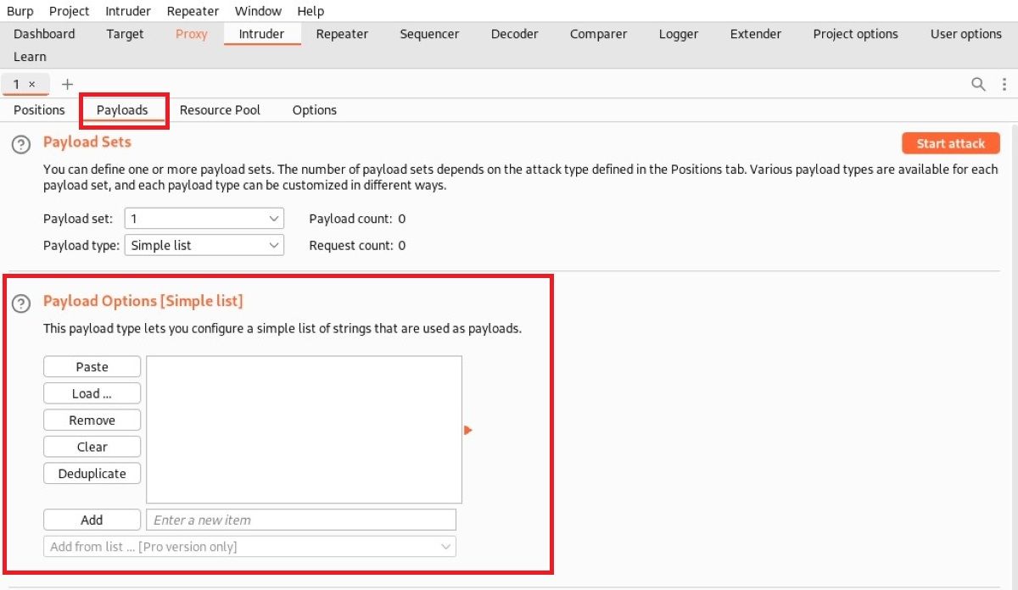
Task: Open the Window menu
Action: click(x=258, y=11)
